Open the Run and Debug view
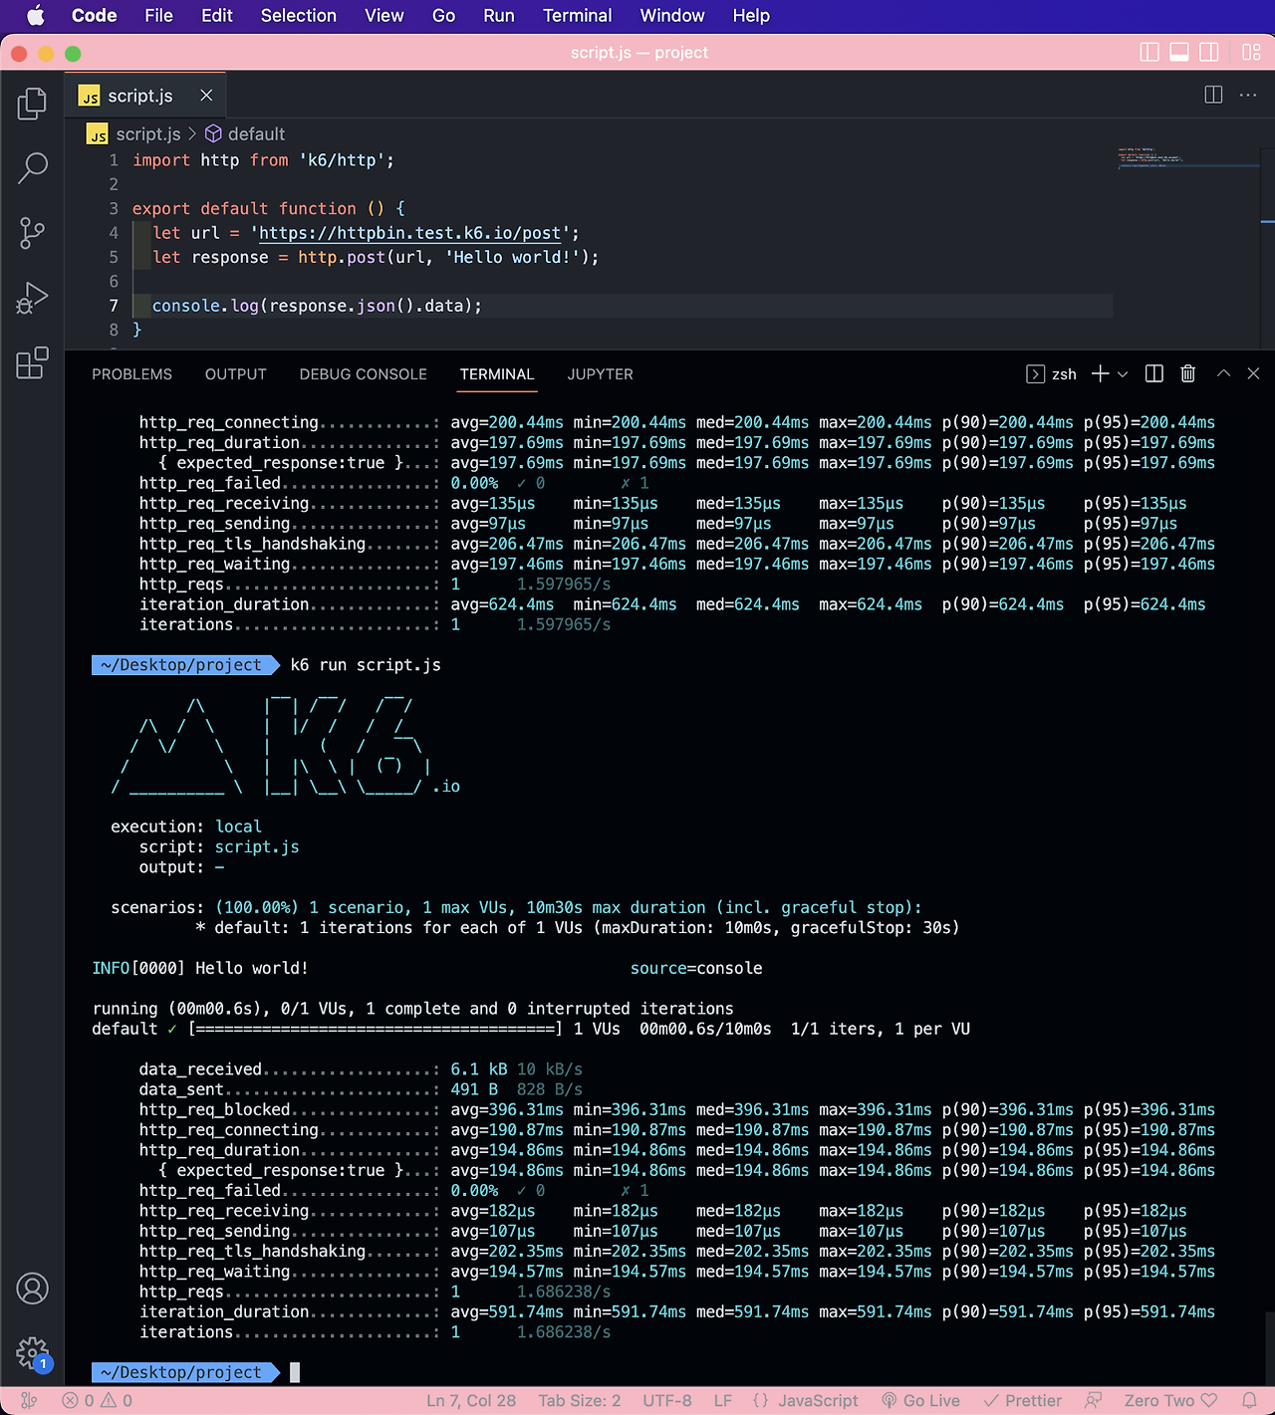This screenshot has width=1275, height=1415. 32,298
